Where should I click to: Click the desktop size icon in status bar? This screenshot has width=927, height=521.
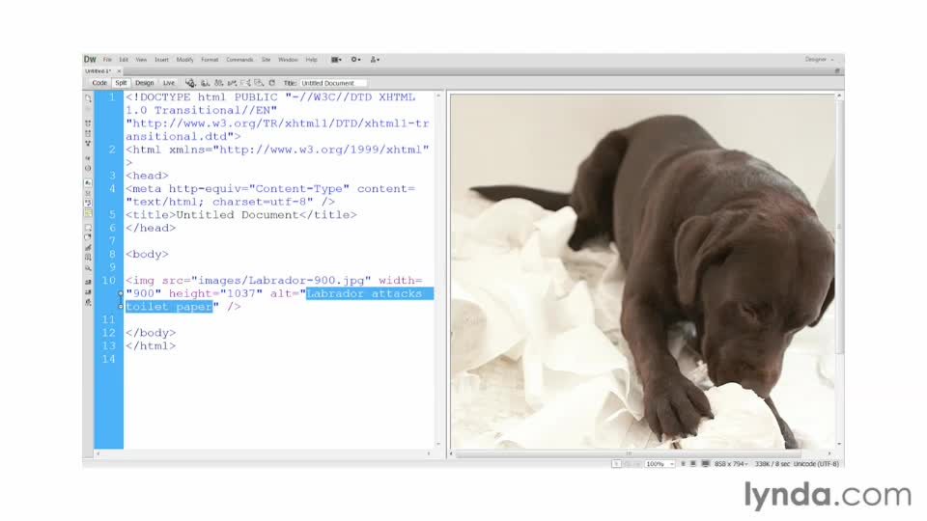(705, 464)
